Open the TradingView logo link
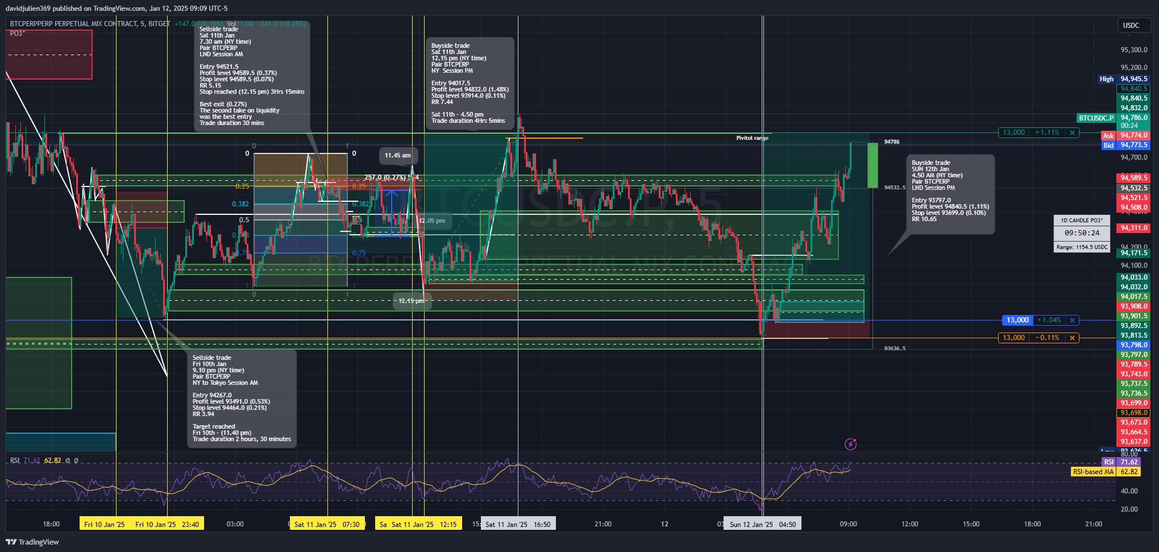The height and width of the screenshot is (552, 1159). point(32,542)
